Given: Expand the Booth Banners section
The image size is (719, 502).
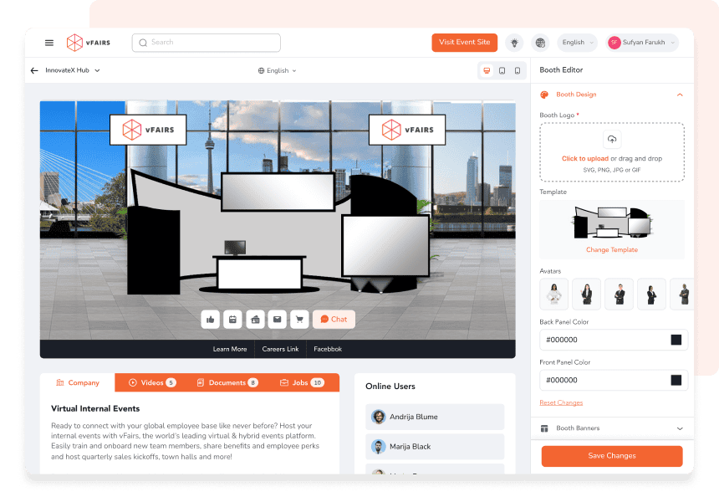Looking at the screenshot, I should (x=680, y=428).
